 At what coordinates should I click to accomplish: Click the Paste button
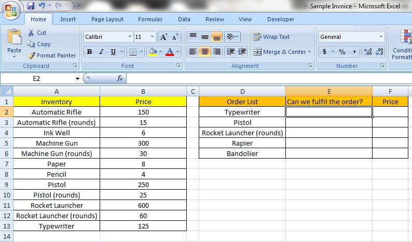14,43
